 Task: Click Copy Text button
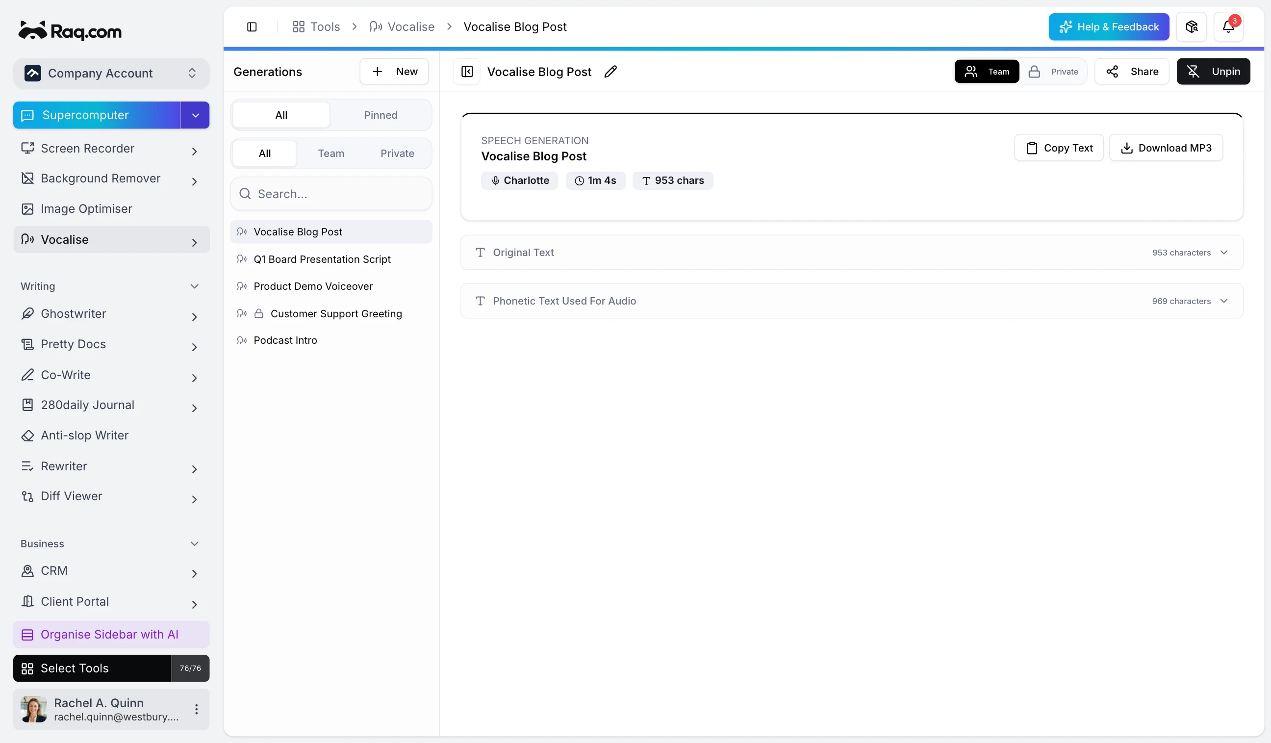click(1059, 148)
